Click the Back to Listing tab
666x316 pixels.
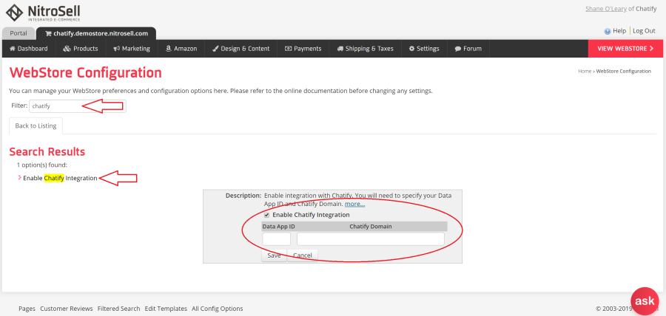tap(36, 126)
